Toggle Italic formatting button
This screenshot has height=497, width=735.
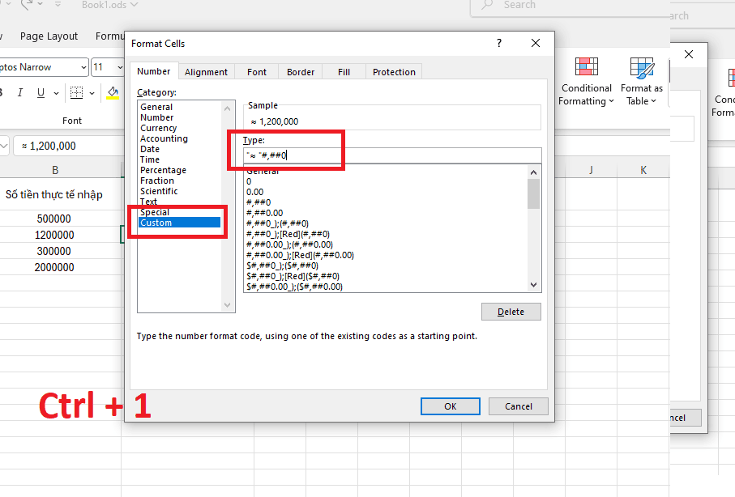pos(19,93)
